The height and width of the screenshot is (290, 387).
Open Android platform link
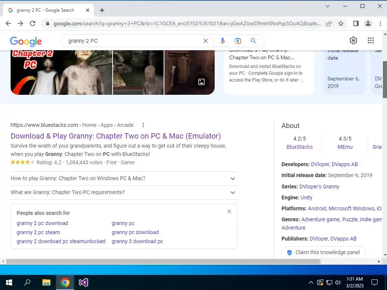point(317,208)
